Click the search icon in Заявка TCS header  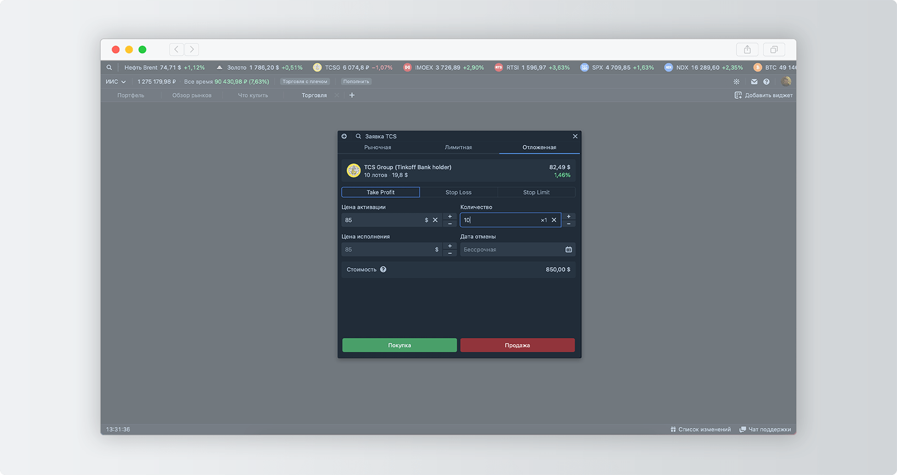358,136
